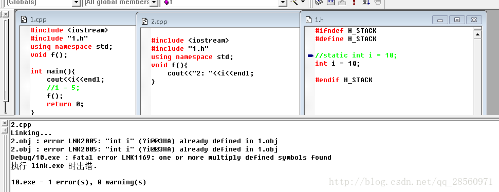Viewport: 499px width, 192px height.
Task: Click the Stop Build toolbar icon
Action: point(342,2)
